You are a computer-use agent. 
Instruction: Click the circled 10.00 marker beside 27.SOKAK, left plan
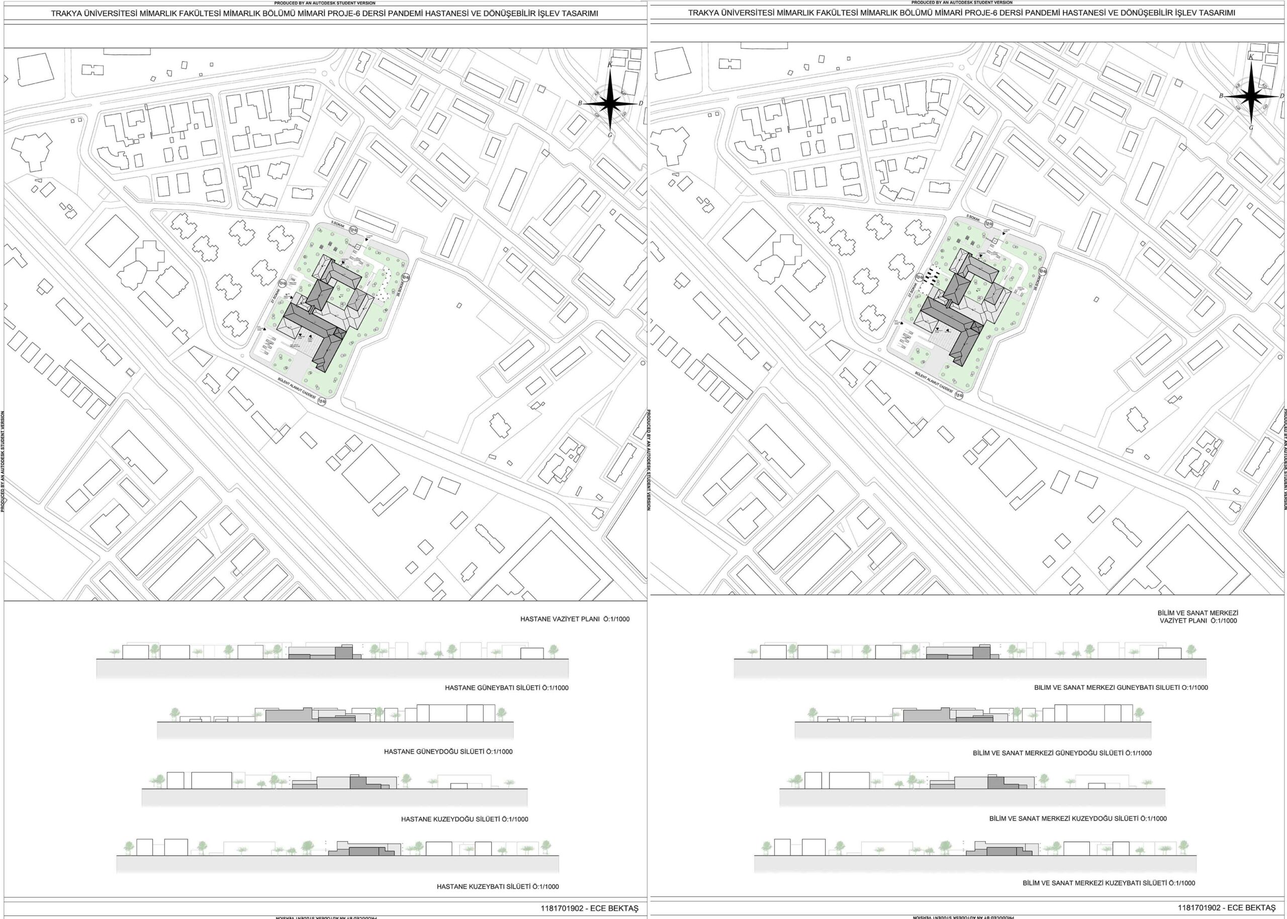282,282
